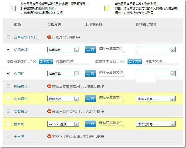Click help icon beside 版权证明文档
Screen dimensions: 186x148
(x=122, y=61)
